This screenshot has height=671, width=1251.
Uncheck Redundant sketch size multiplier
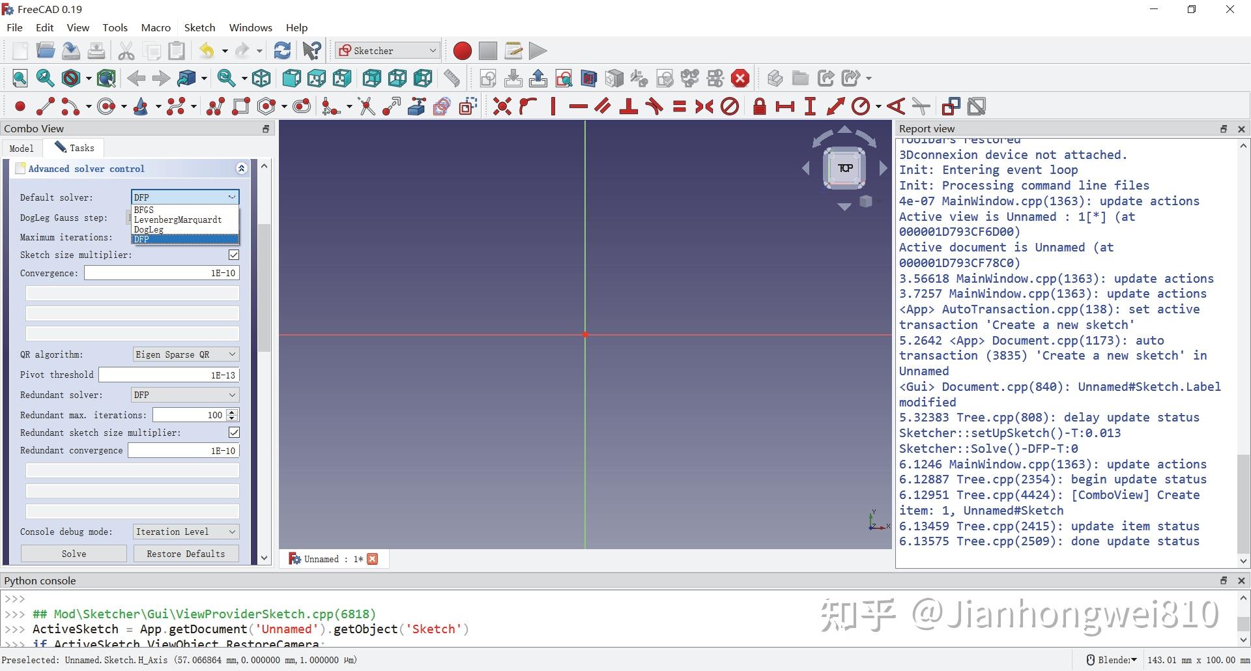[234, 433]
